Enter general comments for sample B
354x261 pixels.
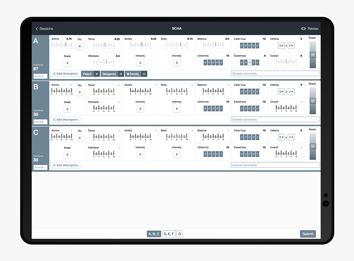click(275, 120)
